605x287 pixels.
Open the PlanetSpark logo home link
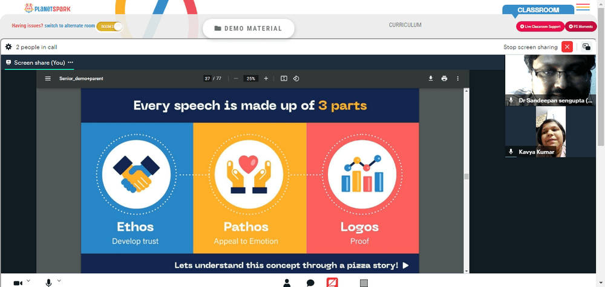pos(47,8)
